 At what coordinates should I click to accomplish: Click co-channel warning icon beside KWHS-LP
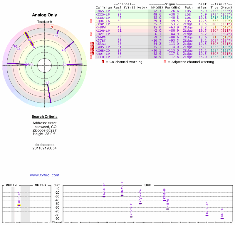click(x=93, y=47)
